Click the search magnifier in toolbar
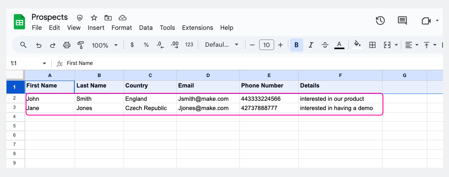This screenshot has height=177, width=449. [x=23, y=45]
